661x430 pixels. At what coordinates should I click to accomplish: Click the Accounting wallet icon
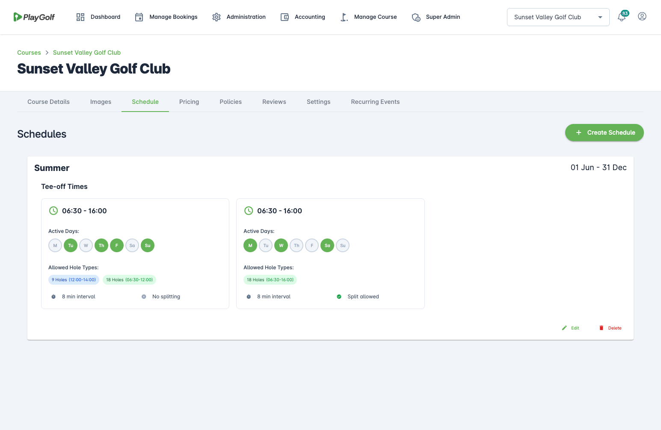285,17
